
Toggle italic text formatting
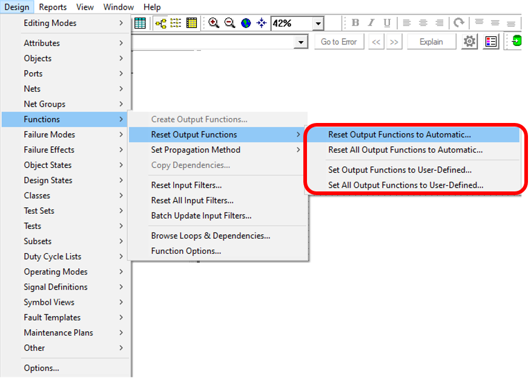click(371, 22)
